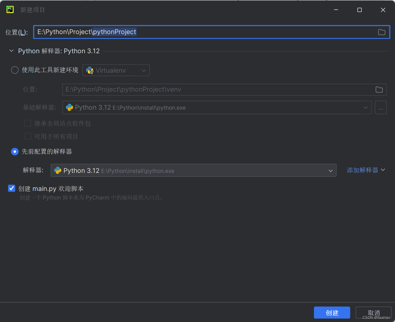Close the New Project dialog window
Screen dimensions: 395x322
[x=383, y=10]
